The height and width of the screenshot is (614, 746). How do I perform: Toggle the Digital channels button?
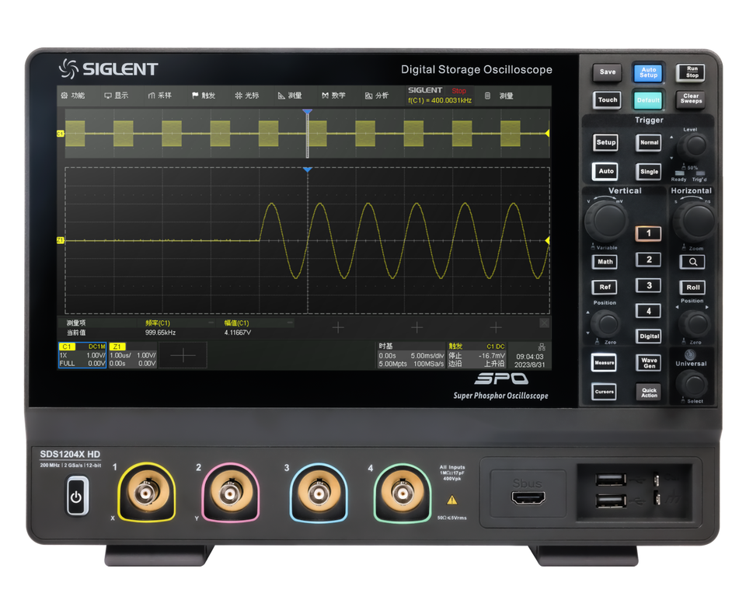[x=648, y=337]
